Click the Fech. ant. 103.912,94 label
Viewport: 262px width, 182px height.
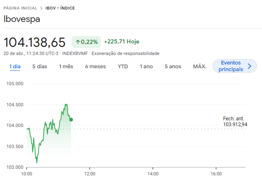point(235,122)
